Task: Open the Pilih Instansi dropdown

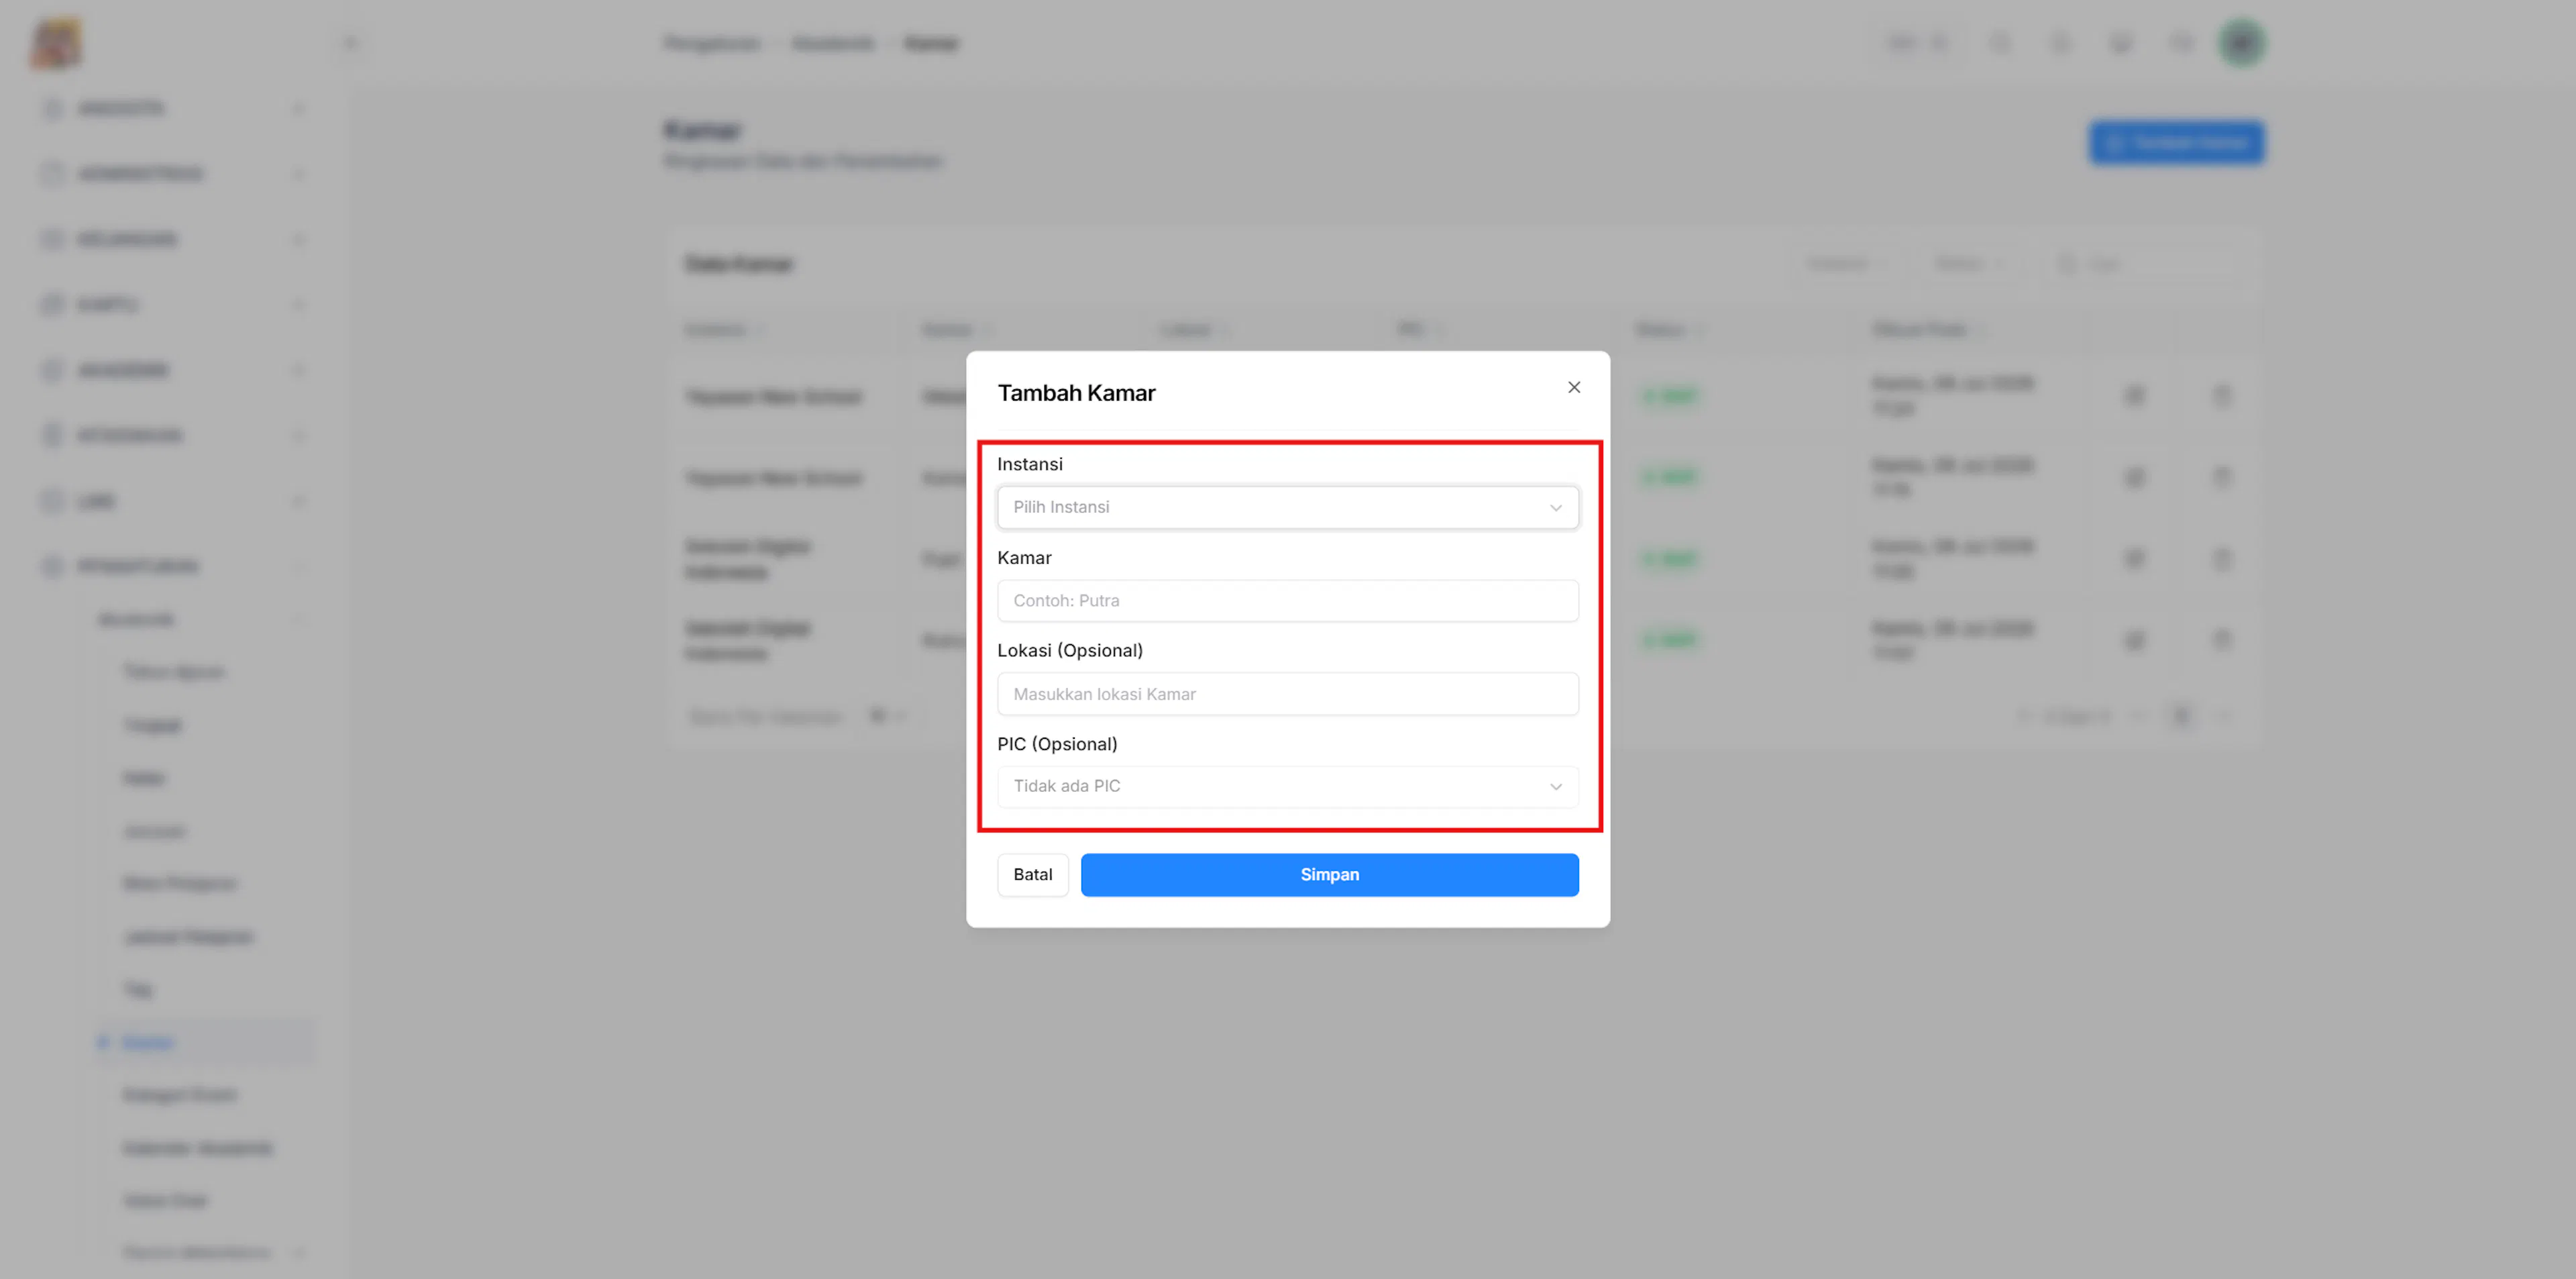Action: 1288,507
